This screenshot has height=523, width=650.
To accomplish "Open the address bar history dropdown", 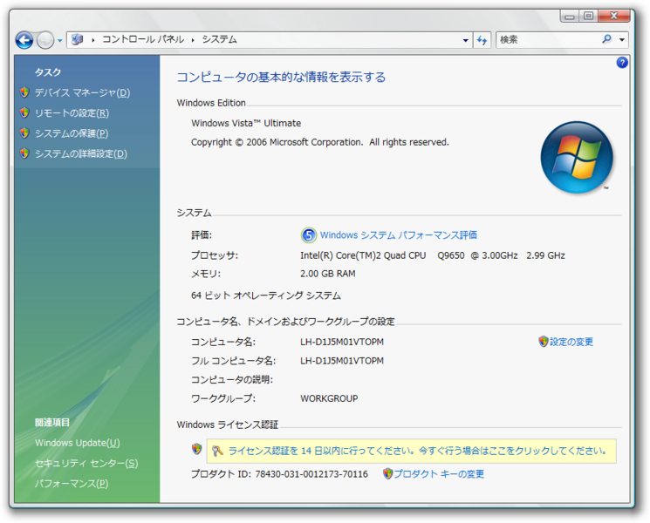I will coord(466,40).
